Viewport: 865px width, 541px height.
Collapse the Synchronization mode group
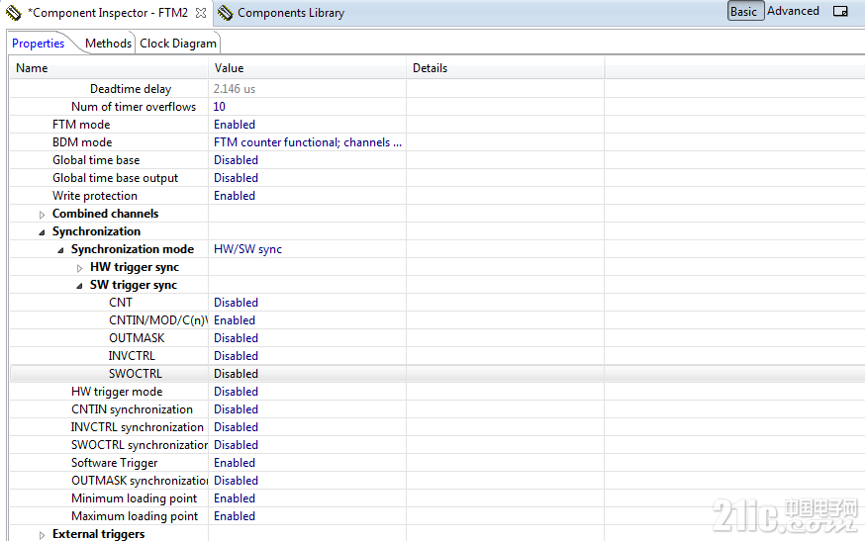tap(60, 250)
